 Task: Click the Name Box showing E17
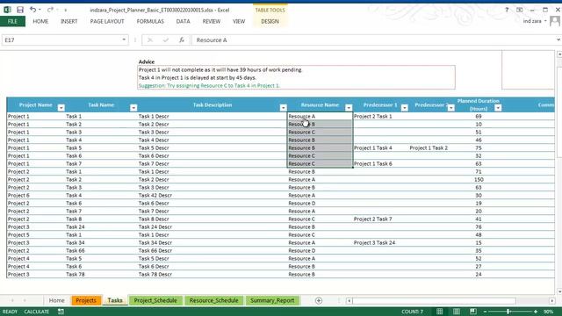61,39
